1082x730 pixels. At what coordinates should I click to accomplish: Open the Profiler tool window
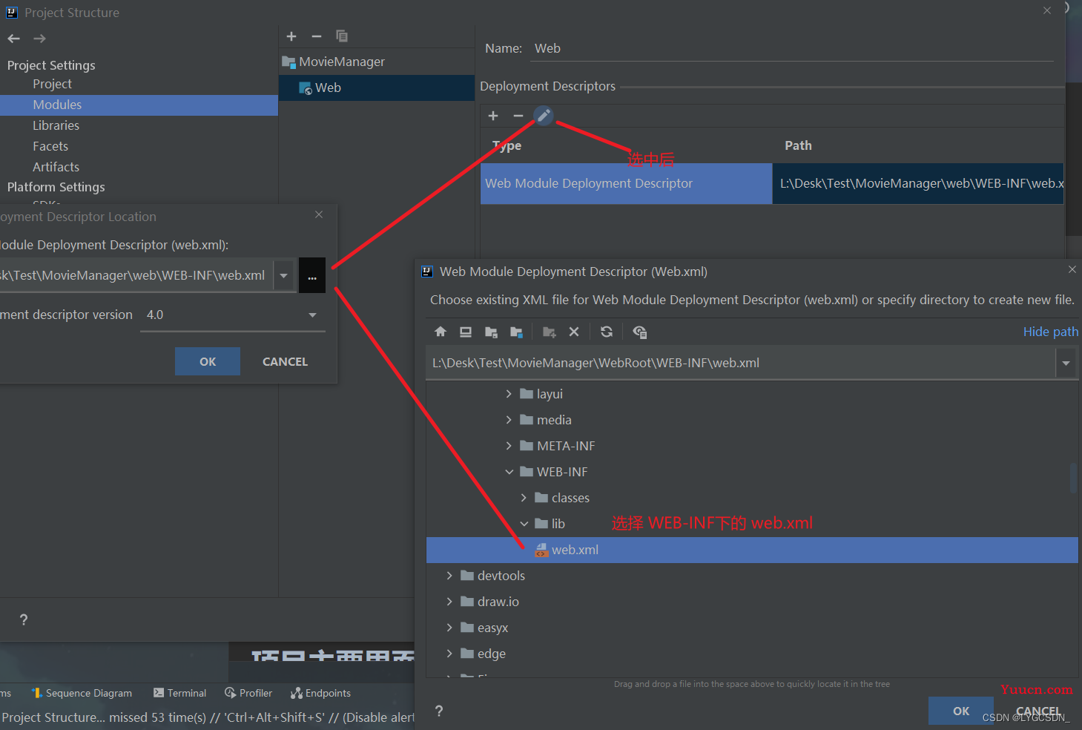click(x=248, y=693)
